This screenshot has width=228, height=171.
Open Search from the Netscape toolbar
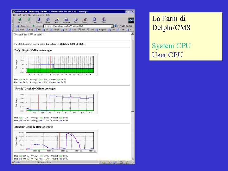[x=57, y=20]
